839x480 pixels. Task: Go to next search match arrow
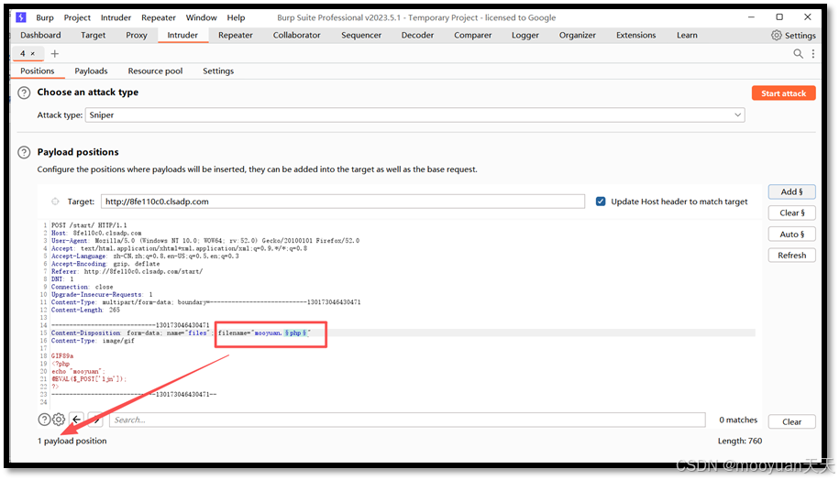95,420
